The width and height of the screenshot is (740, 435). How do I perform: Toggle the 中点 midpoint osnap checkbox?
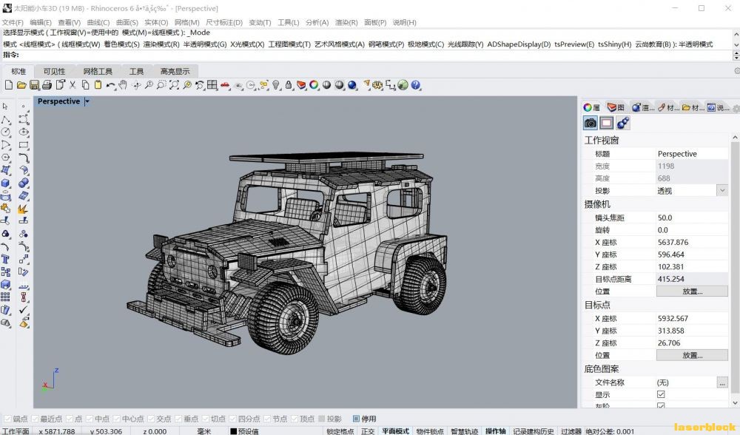pos(90,419)
